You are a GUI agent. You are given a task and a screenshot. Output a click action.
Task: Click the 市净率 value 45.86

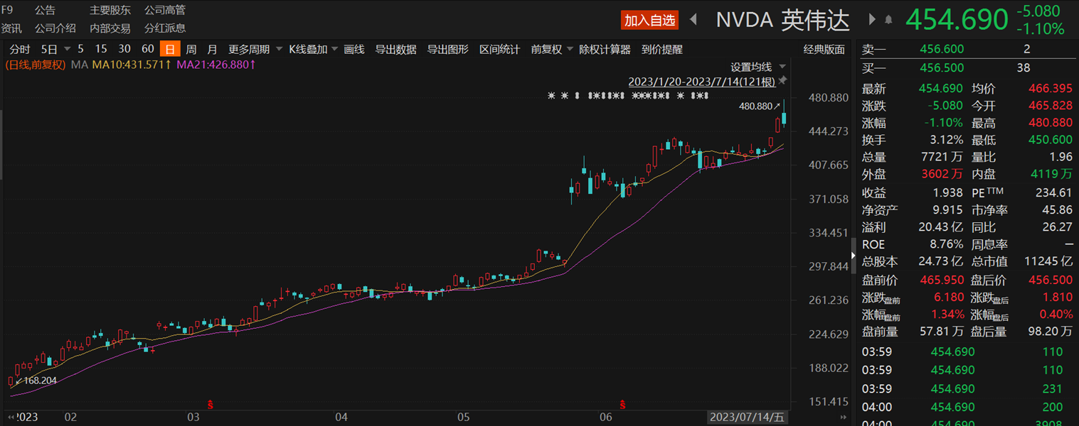[x=1057, y=210]
